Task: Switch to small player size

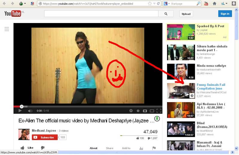Action: (145, 111)
